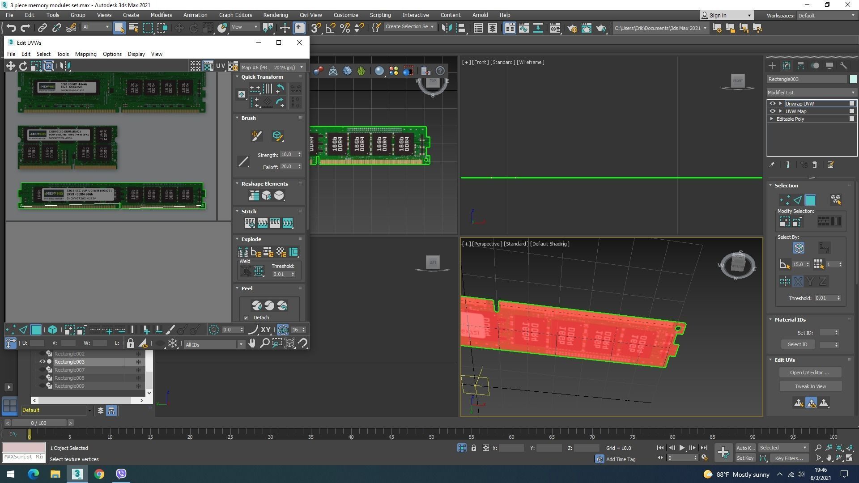Open Mapping menu in Edit UVWs
859x483 pixels.
coord(85,54)
